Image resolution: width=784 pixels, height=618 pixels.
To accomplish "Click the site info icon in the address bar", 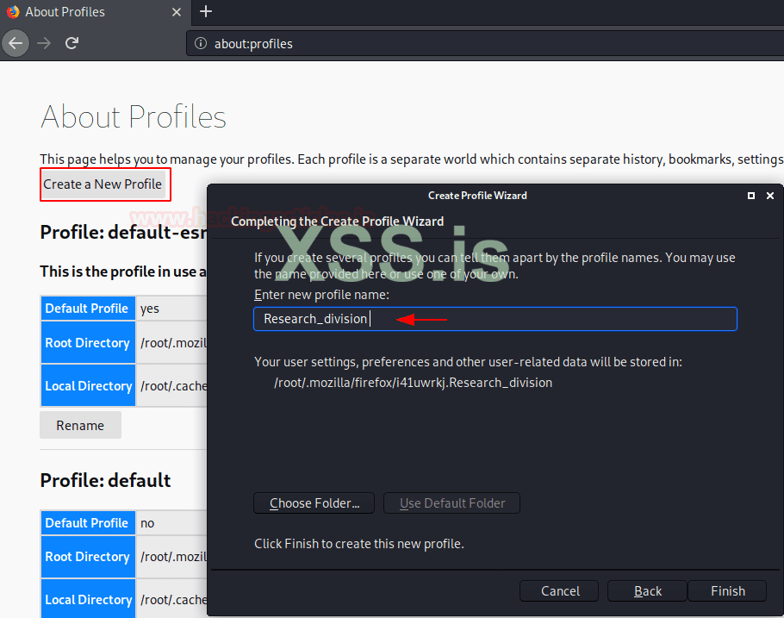I will point(201,44).
